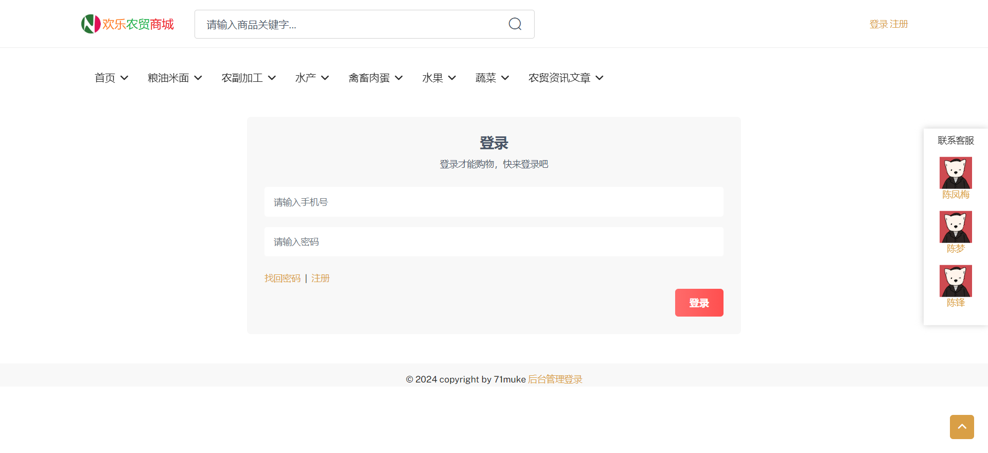988x453 pixels.
Task: Click into the product keyword search box
Action: 350,24
